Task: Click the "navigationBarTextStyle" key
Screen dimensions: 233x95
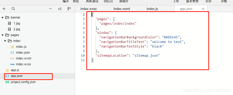Action: [x=123, y=46]
